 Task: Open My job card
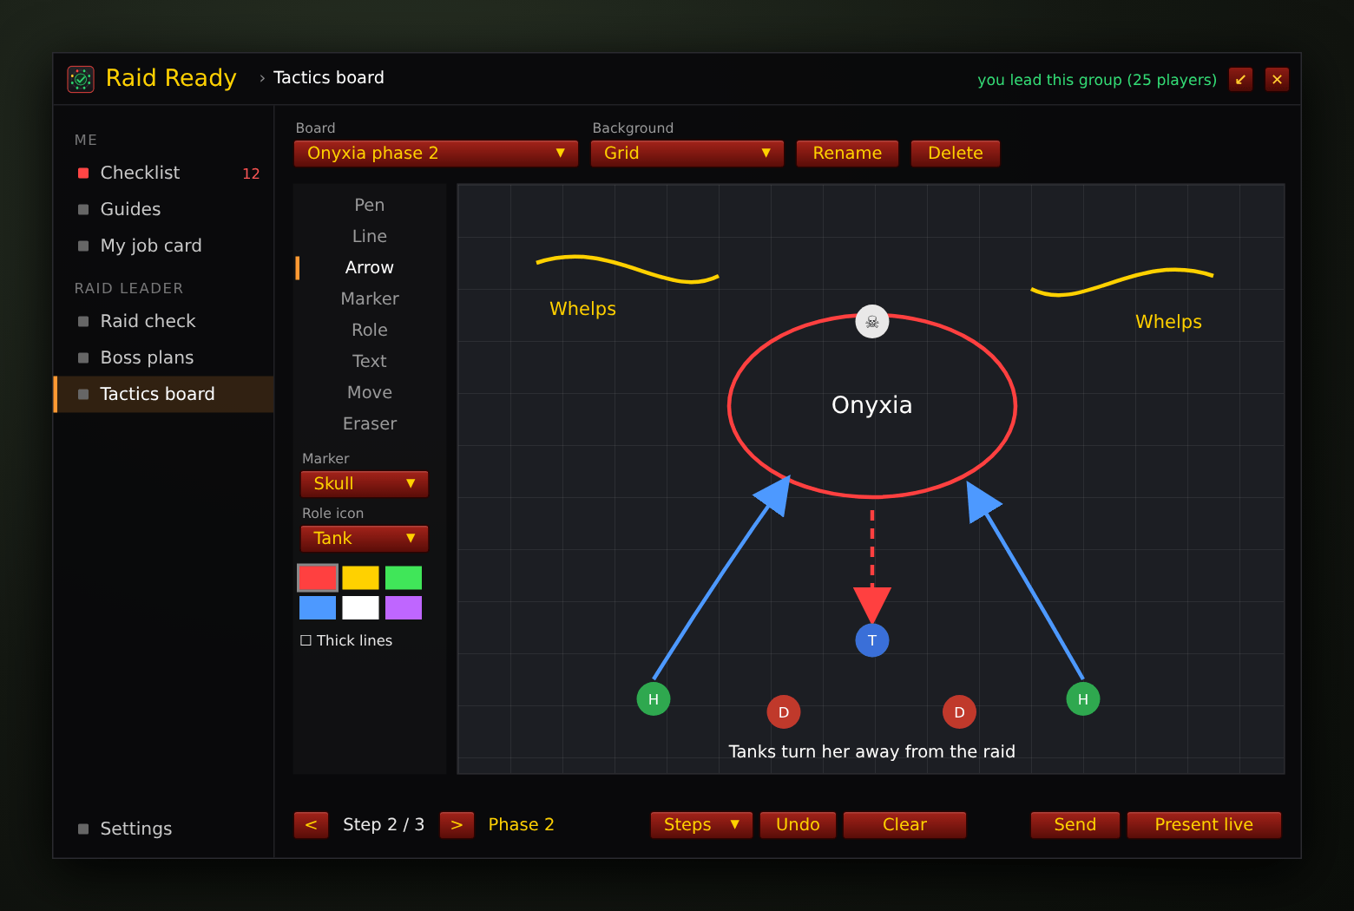coord(164,246)
